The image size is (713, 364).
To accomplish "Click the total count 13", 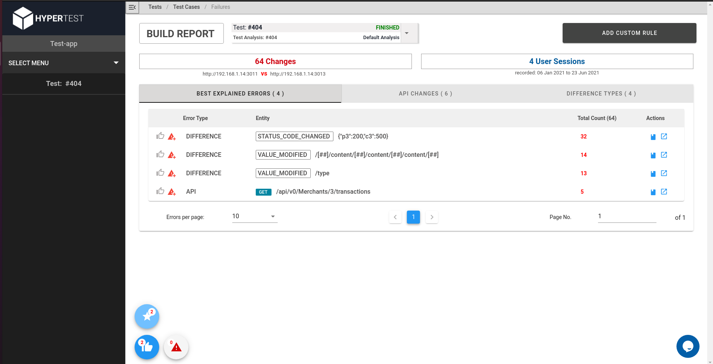I will (x=583, y=173).
